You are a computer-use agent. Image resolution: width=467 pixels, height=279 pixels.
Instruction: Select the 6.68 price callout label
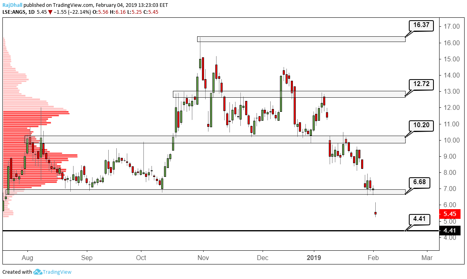coord(419,182)
